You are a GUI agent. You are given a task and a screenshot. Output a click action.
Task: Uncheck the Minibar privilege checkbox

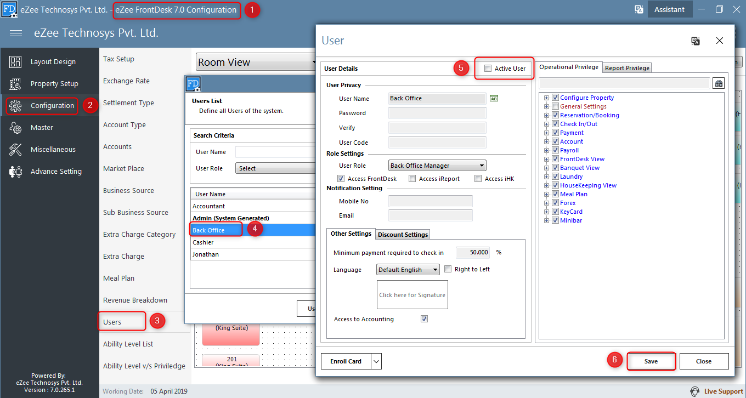(x=555, y=220)
